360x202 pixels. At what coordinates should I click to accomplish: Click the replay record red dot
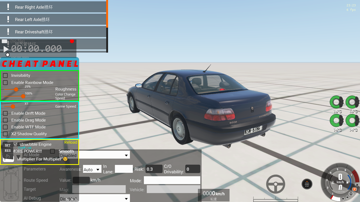point(72,41)
